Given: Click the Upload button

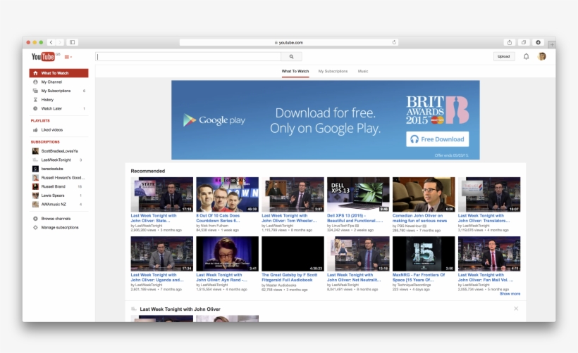Looking at the screenshot, I should point(503,56).
